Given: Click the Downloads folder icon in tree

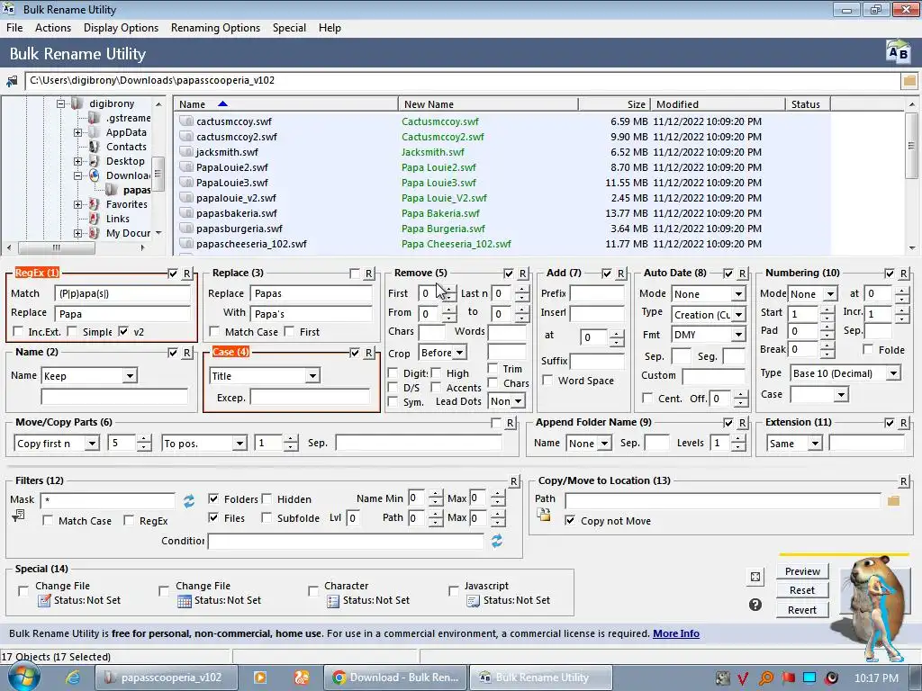Looking at the screenshot, I should [94, 175].
